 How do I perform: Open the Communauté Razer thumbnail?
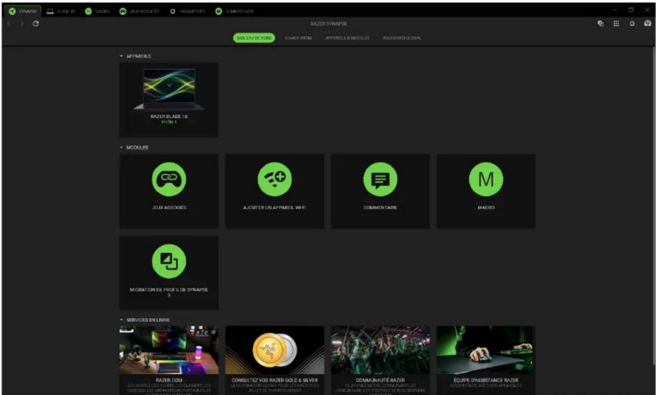tap(380, 350)
